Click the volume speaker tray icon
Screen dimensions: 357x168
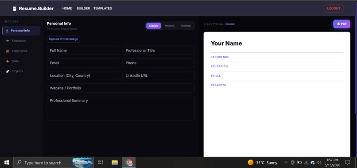click(319, 163)
